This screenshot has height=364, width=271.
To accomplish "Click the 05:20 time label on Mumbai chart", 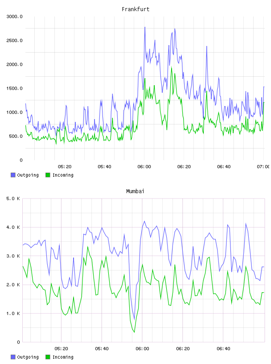I will coord(61,349).
